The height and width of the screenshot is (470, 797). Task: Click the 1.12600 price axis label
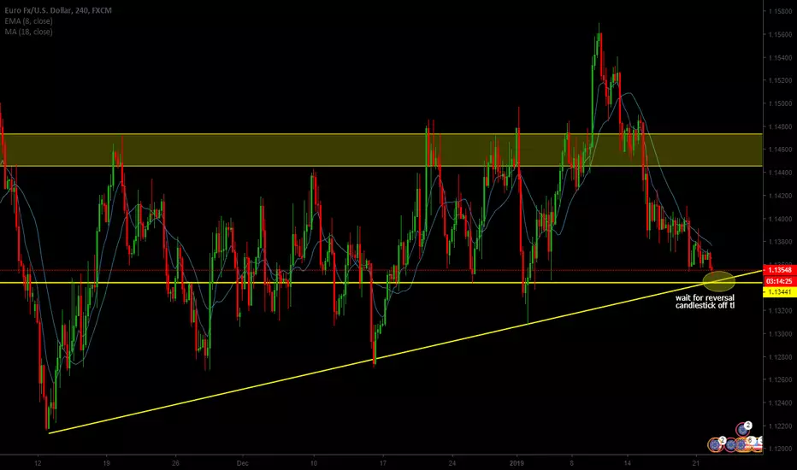[x=780, y=380]
